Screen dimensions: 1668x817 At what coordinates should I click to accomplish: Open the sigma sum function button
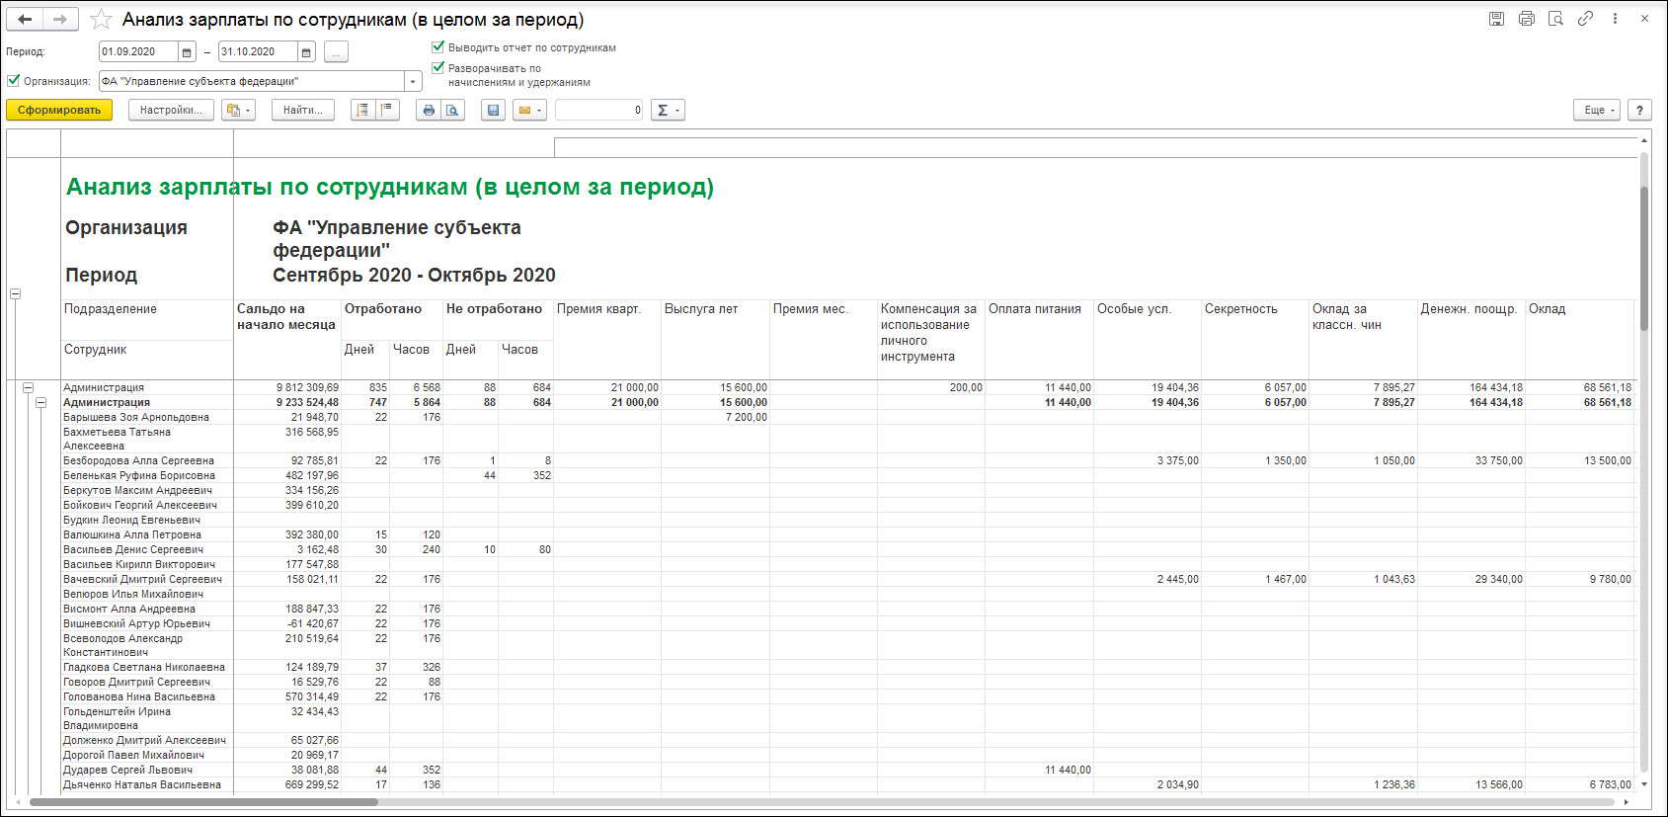click(x=668, y=111)
